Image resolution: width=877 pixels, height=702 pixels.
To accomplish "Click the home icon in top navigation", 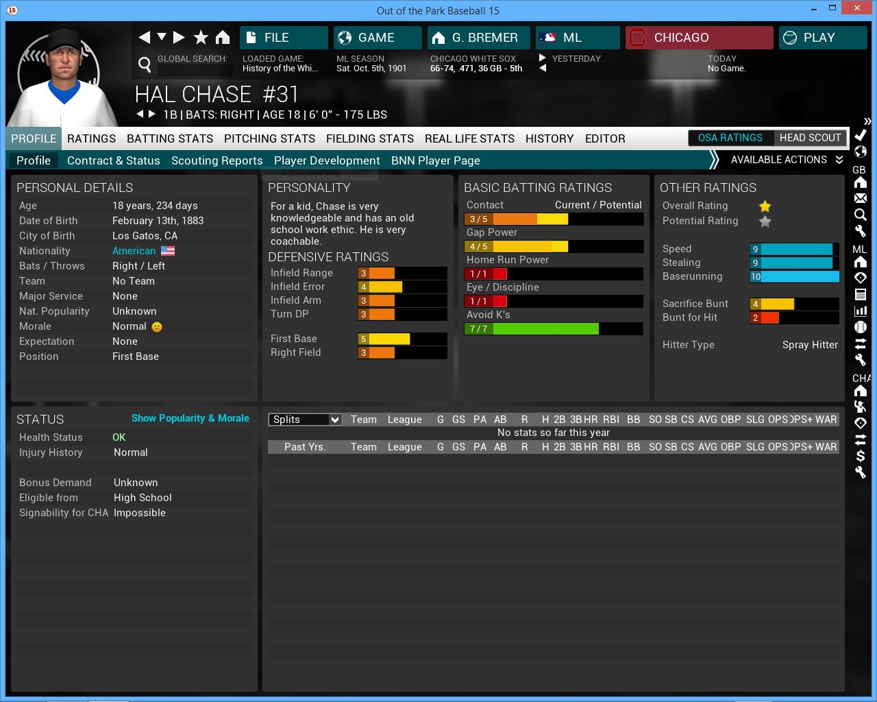I will [223, 38].
